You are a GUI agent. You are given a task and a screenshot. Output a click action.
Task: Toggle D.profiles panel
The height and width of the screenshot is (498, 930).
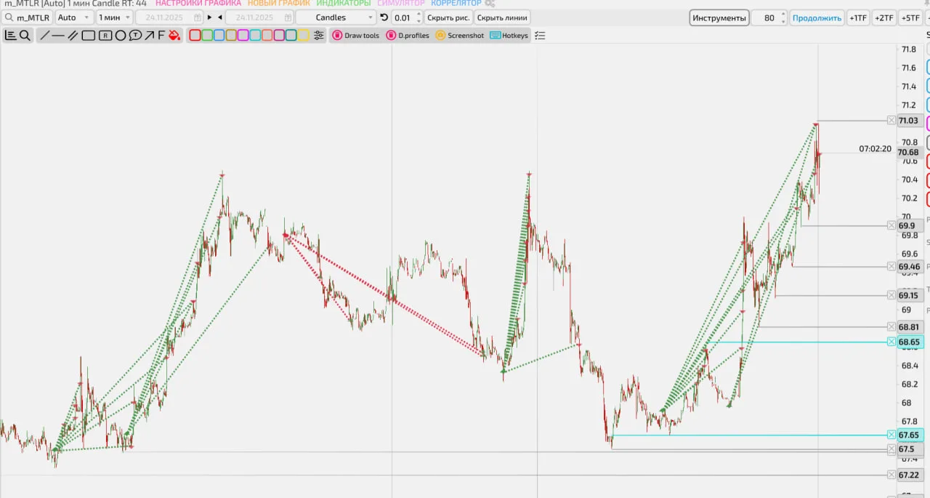pyautogui.click(x=408, y=35)
